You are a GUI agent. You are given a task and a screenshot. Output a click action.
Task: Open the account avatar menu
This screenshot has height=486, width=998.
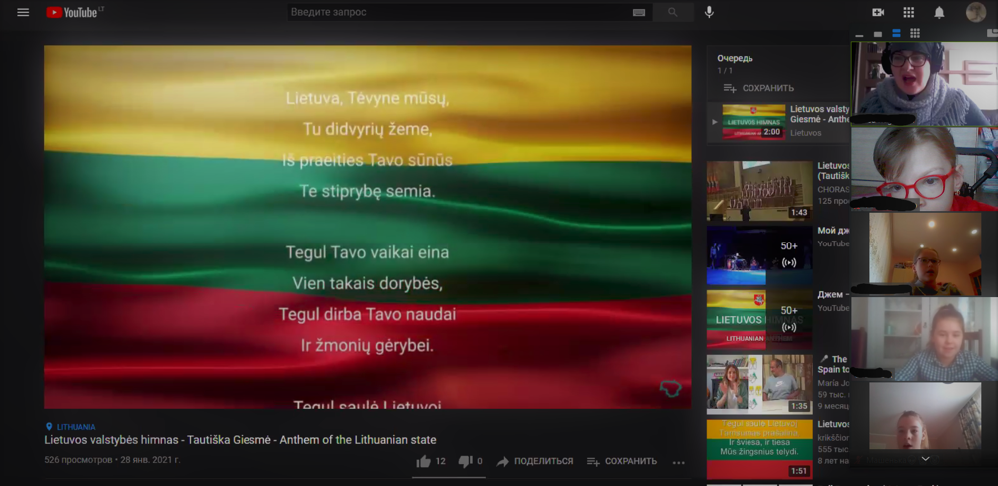coord(976,12)
